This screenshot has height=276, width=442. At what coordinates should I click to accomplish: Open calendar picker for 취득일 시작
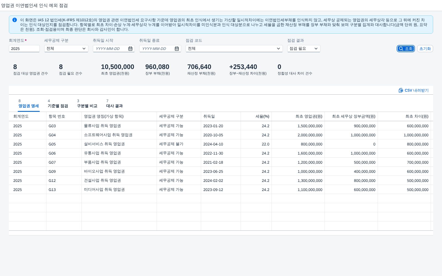[130, 49]
